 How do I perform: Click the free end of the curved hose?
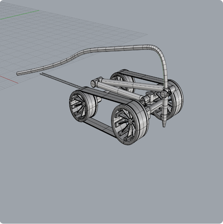(18, 74)
